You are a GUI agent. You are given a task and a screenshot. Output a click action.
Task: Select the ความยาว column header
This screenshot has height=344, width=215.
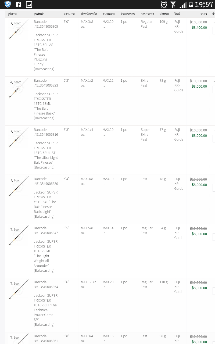pyautogui.click(x=69, y=14)
